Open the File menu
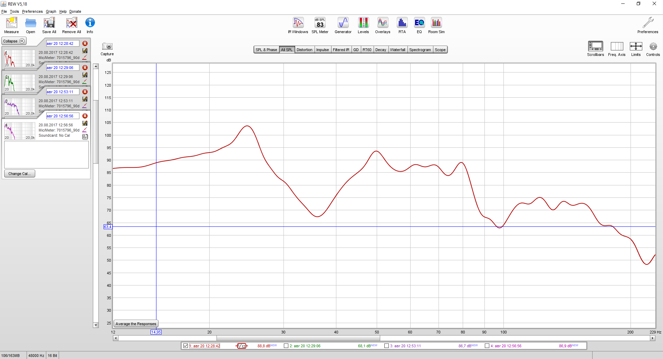663x359 pixels. 4,11
